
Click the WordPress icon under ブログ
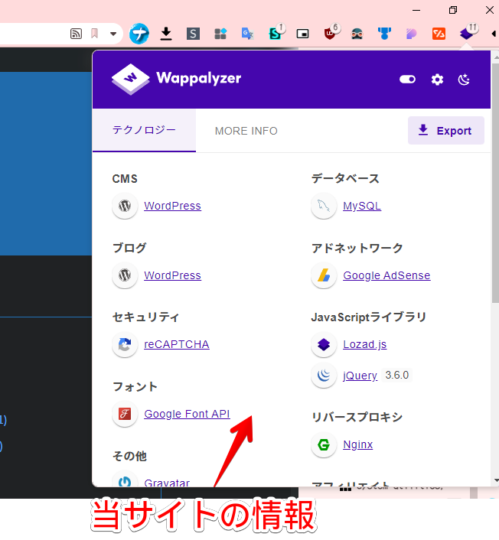[125, 275]
